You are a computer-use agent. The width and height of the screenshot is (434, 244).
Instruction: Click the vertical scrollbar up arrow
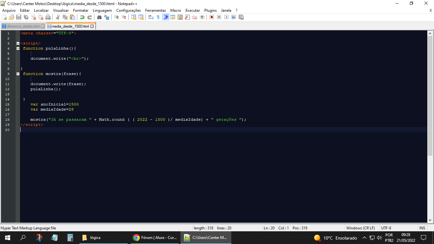[x=430, y=33]
